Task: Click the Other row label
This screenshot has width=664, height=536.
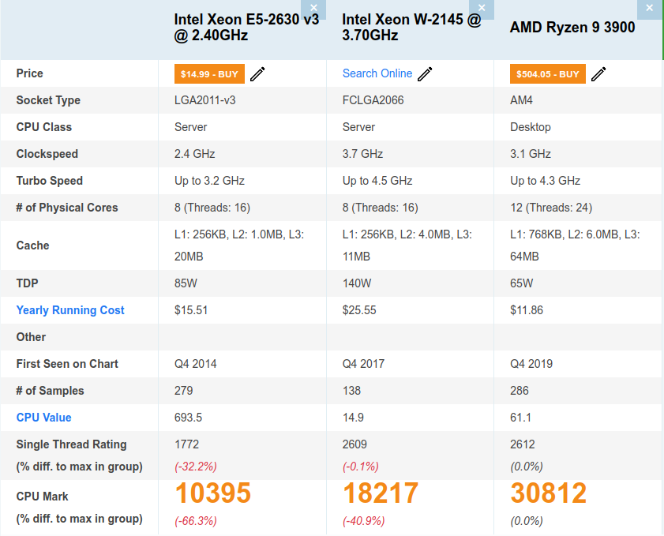Action: tap(31, 337)
